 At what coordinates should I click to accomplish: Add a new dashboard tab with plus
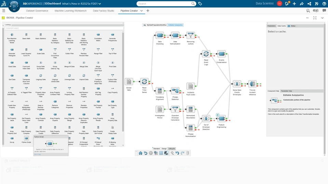click(x=148, y=11)
